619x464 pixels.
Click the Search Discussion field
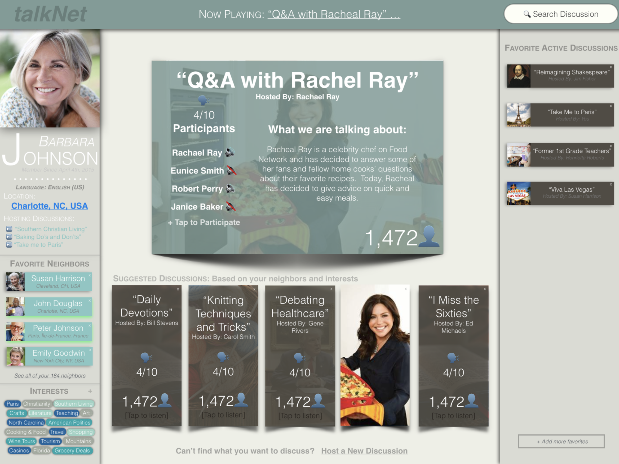560,14
